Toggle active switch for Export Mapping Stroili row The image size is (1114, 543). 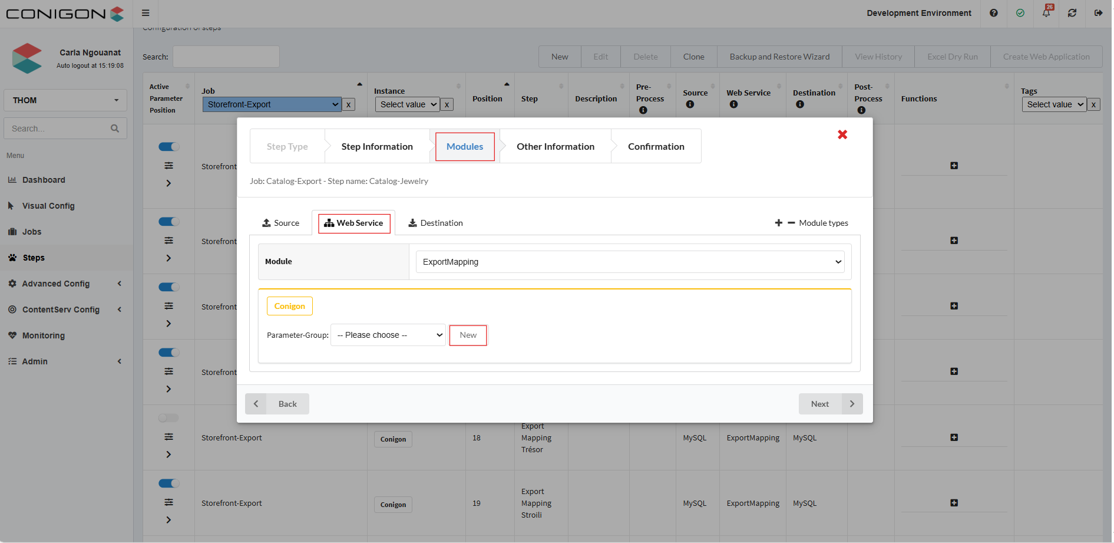[169, 483]
